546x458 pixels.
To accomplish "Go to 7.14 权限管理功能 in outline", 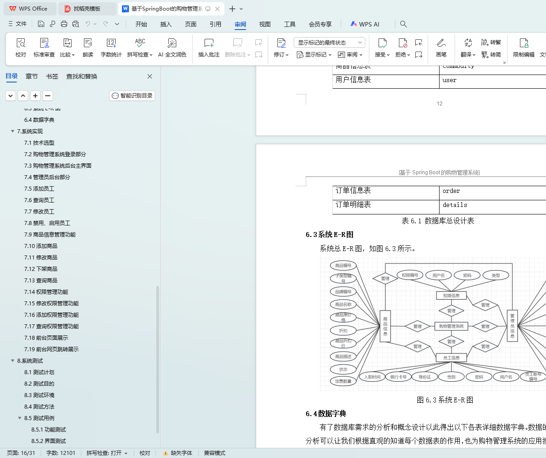I will 46,292.
